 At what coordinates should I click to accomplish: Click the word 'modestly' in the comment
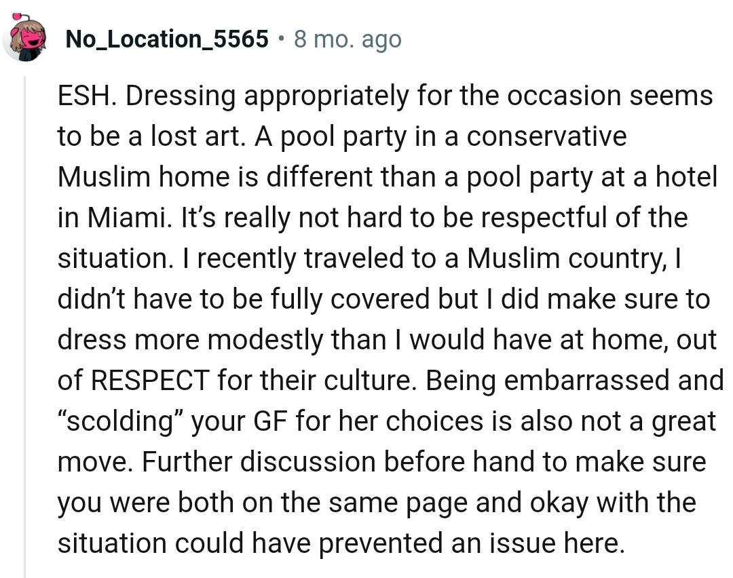coord(265,340)
